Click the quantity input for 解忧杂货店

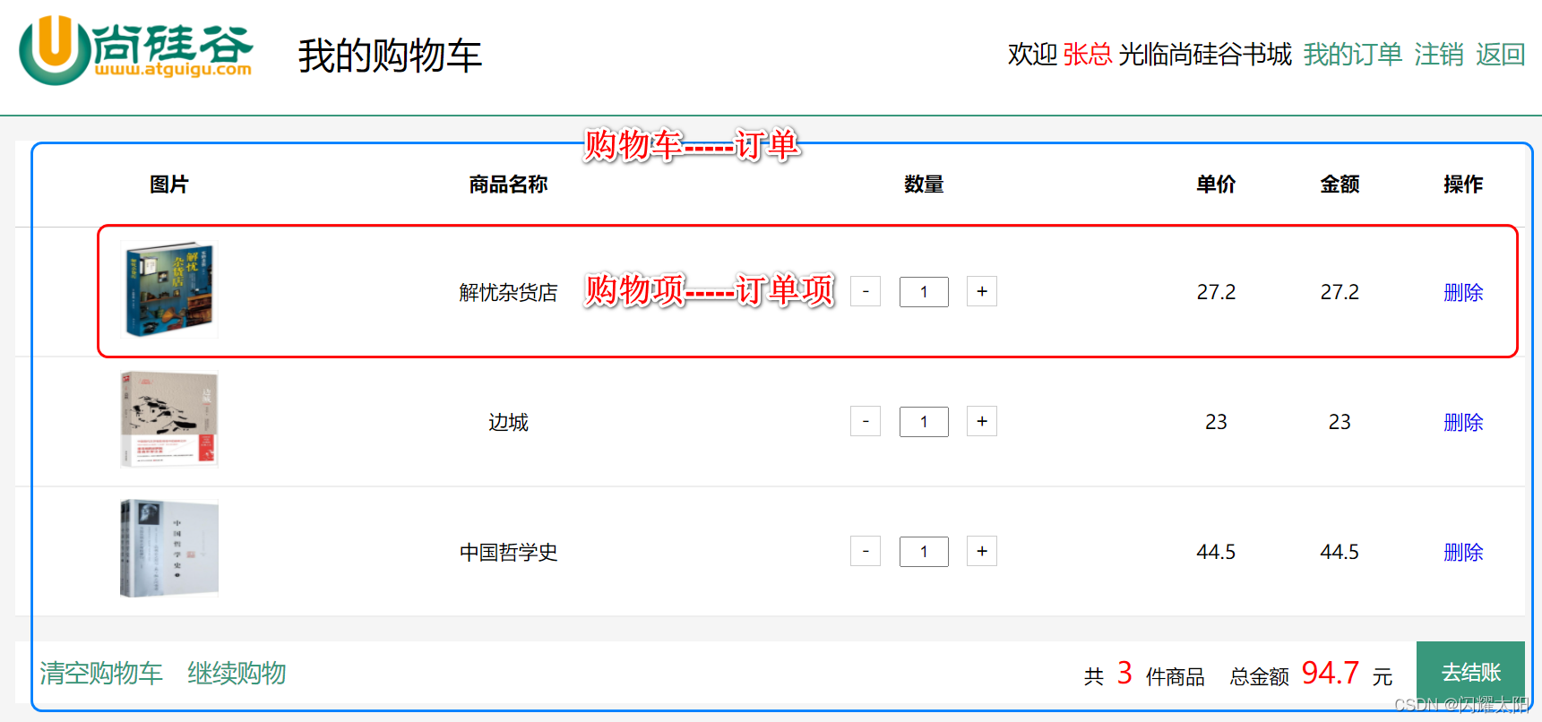[924, 291]
